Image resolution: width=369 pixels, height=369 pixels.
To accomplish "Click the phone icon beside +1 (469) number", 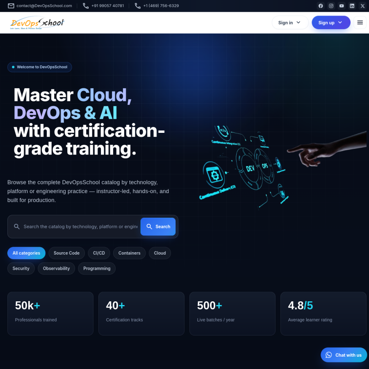I will pyautogui.click(x=137, y=6).
